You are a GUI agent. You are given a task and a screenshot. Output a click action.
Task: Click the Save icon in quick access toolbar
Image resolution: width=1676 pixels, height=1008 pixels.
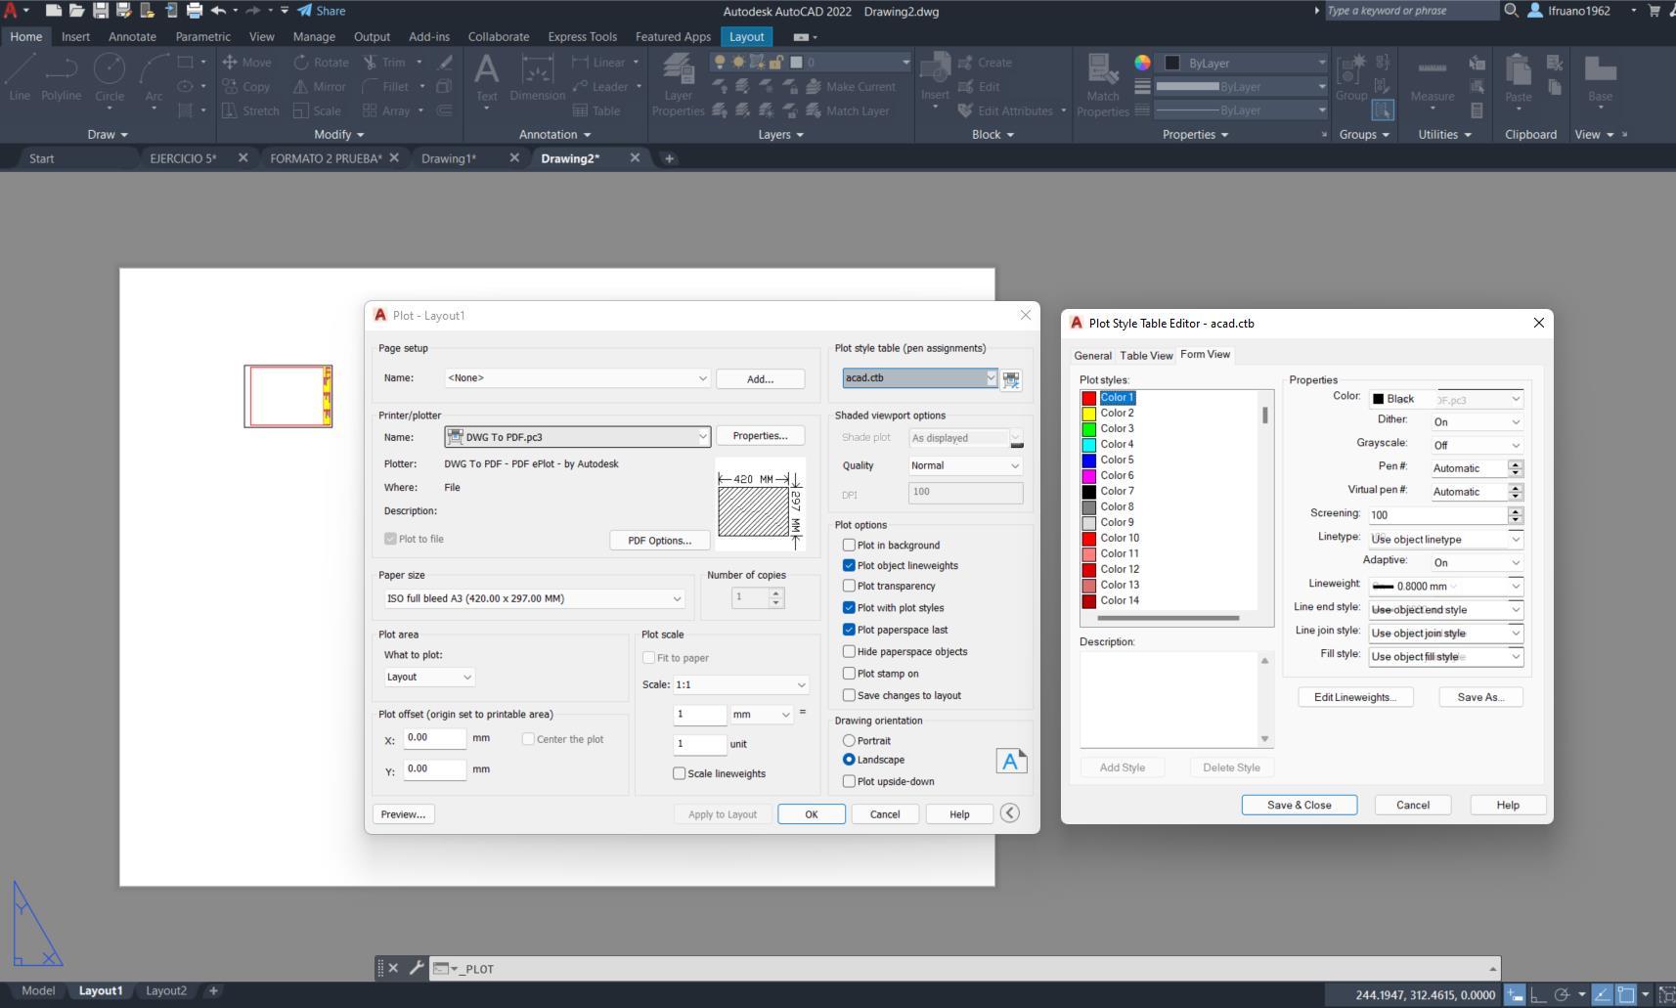pyautogui.click(x=100, y=11)
